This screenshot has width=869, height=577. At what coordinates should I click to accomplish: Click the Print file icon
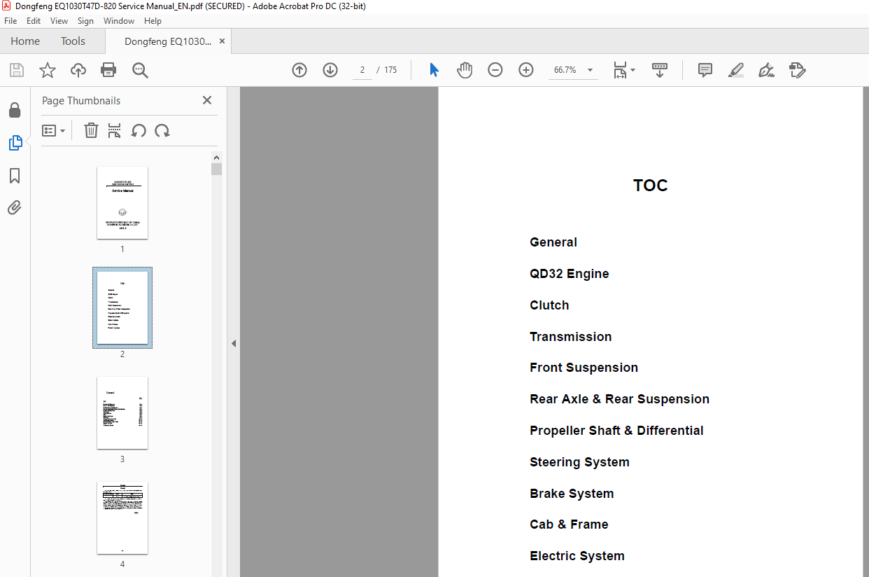pyautogui.click(x=108, y=70)
